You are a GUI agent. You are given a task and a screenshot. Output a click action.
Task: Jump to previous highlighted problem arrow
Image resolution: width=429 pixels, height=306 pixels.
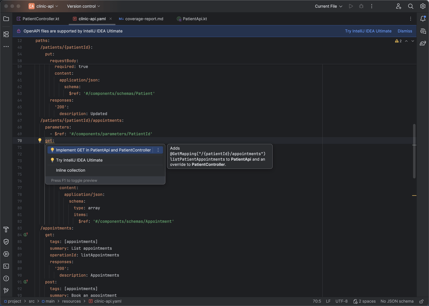tap(406, 41)
